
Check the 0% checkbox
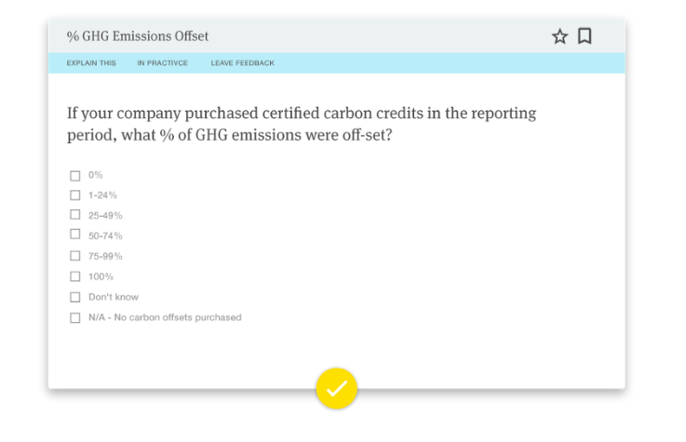coord(75,175)
